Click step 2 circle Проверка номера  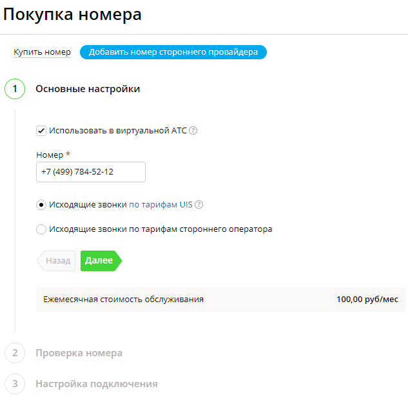15,353
